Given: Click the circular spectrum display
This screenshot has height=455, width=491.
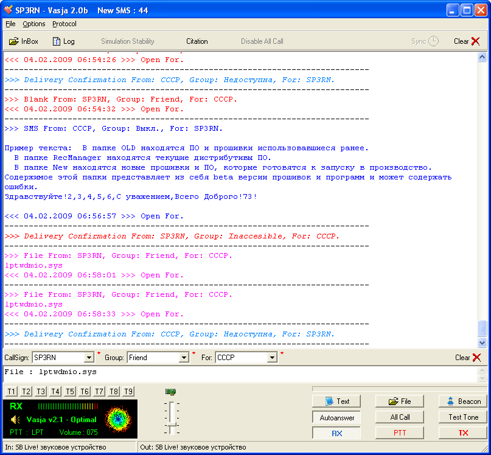Looking at the screenshot, I should point(118,419).
